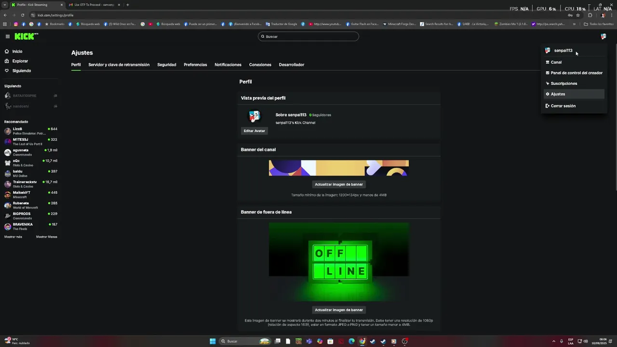Open Preferencias tab

(x=195, y=65)
